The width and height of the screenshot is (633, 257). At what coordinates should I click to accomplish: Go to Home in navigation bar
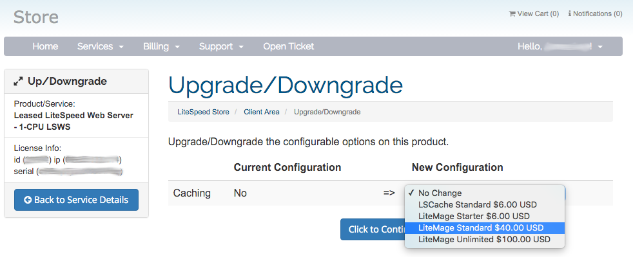[45, 46]
